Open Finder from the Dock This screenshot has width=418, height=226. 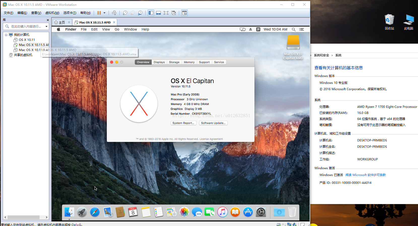(x=69, y=212)
